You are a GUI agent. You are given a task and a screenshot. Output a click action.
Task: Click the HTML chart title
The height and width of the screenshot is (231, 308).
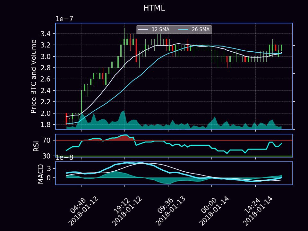point(154,8)
